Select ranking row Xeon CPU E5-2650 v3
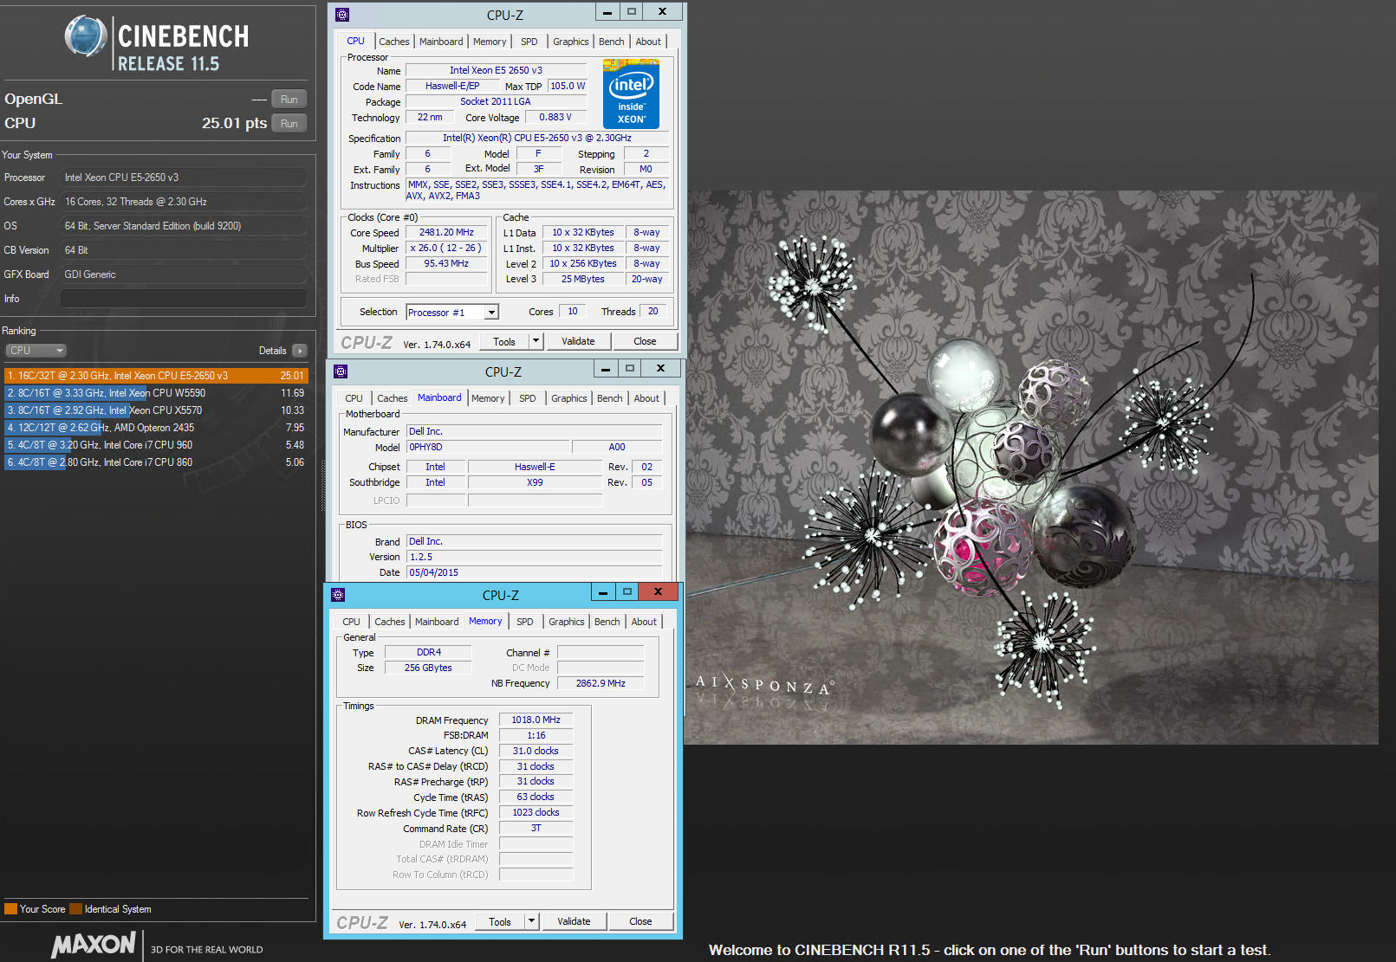 coord(156,376)
